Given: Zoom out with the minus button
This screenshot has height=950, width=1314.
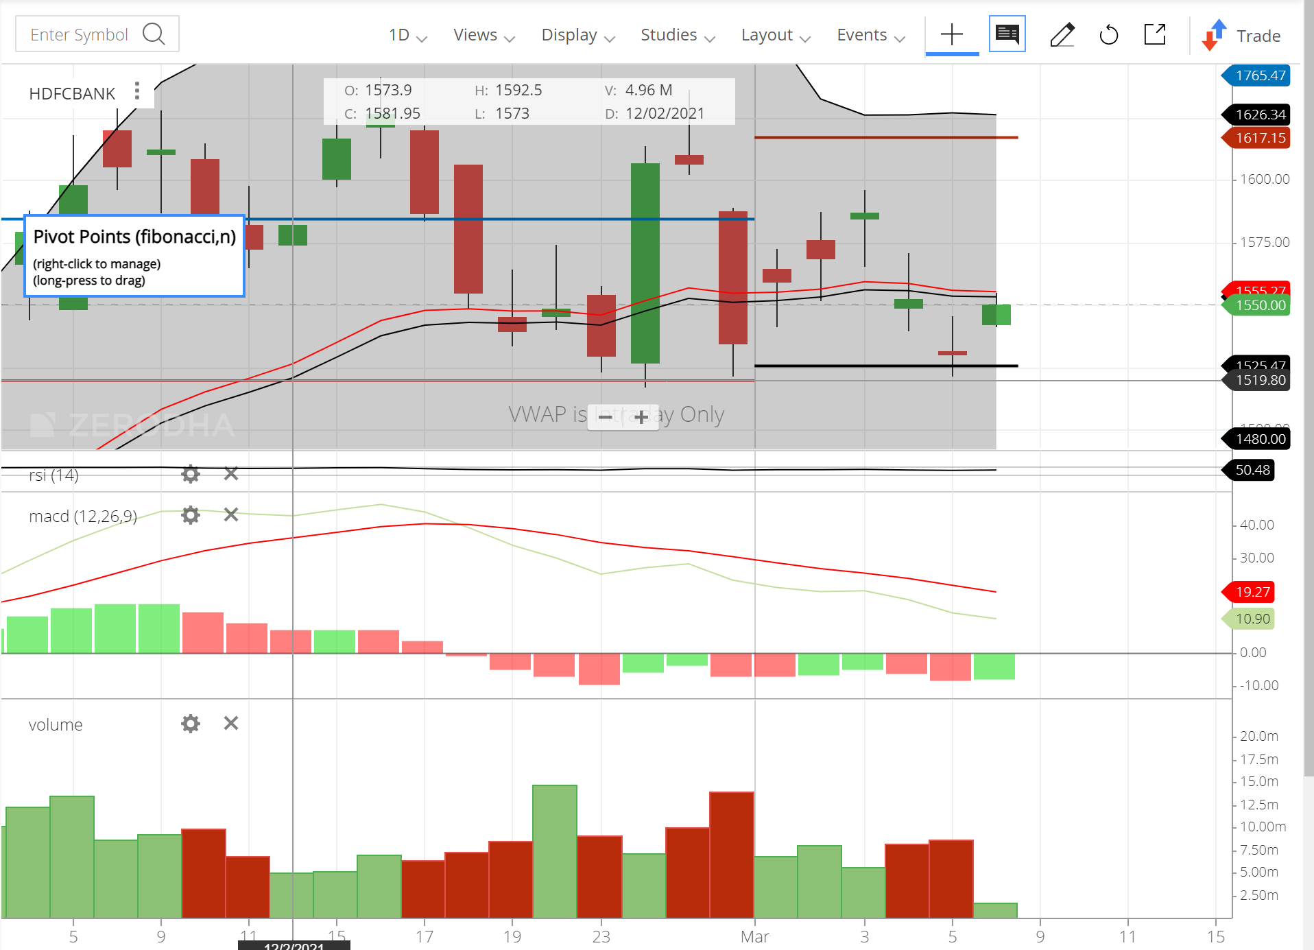Looking at the screenshot, I should (605, 417).
